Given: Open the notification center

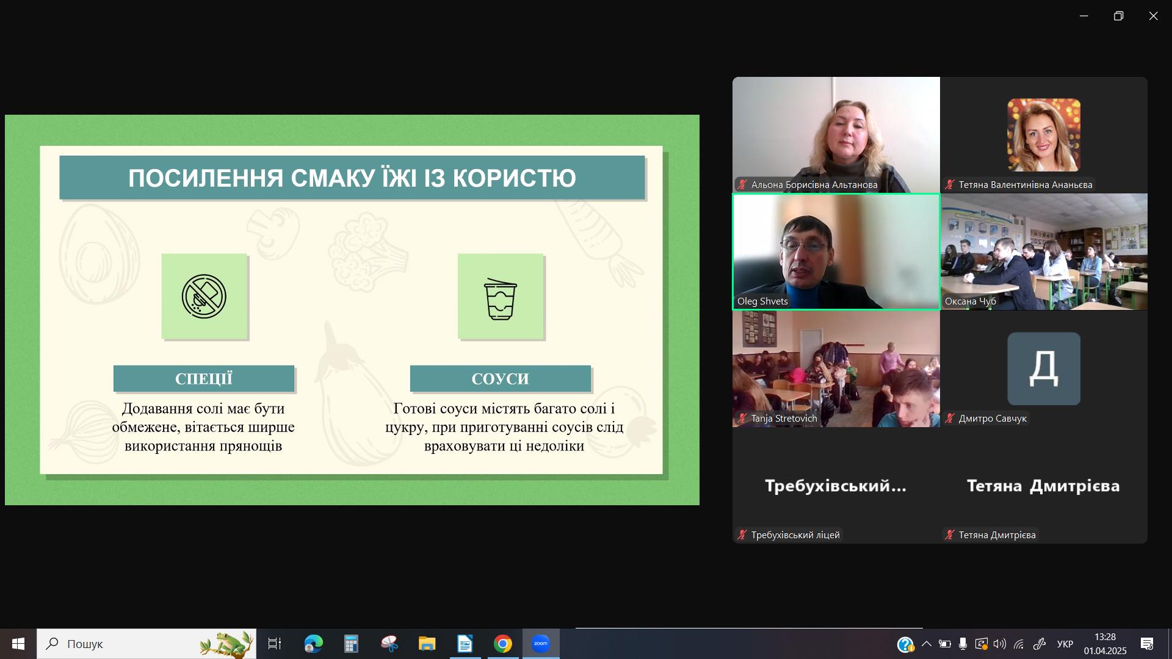Looking at the screenshot, I should [x=1147, y=644].
